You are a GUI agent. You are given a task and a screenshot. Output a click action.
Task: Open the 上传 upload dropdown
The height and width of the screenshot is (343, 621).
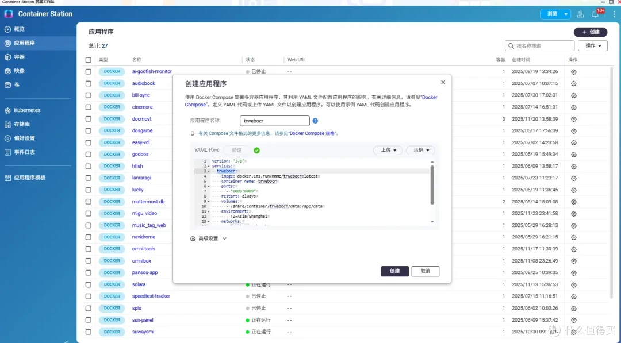(388, 151)
